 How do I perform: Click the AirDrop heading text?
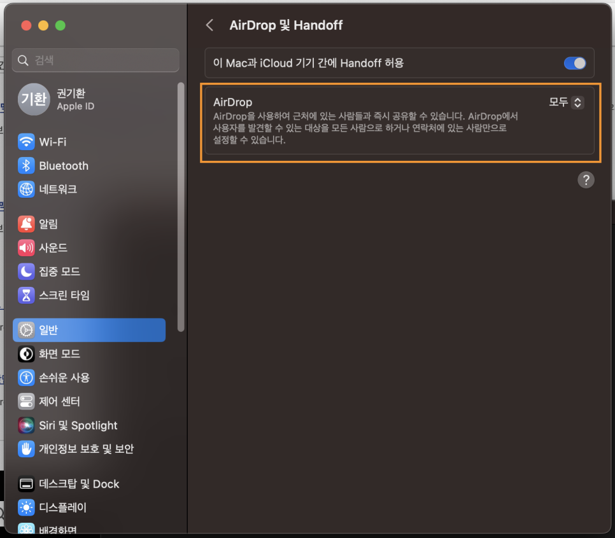[232, 102]
